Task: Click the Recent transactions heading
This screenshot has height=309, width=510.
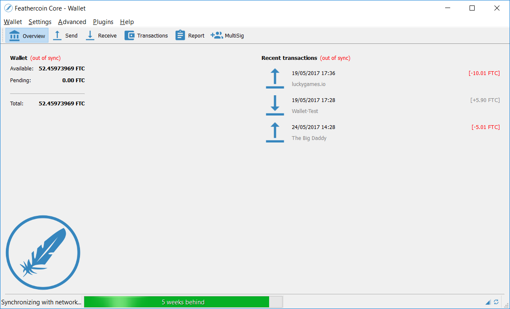Action: [289, 58]
